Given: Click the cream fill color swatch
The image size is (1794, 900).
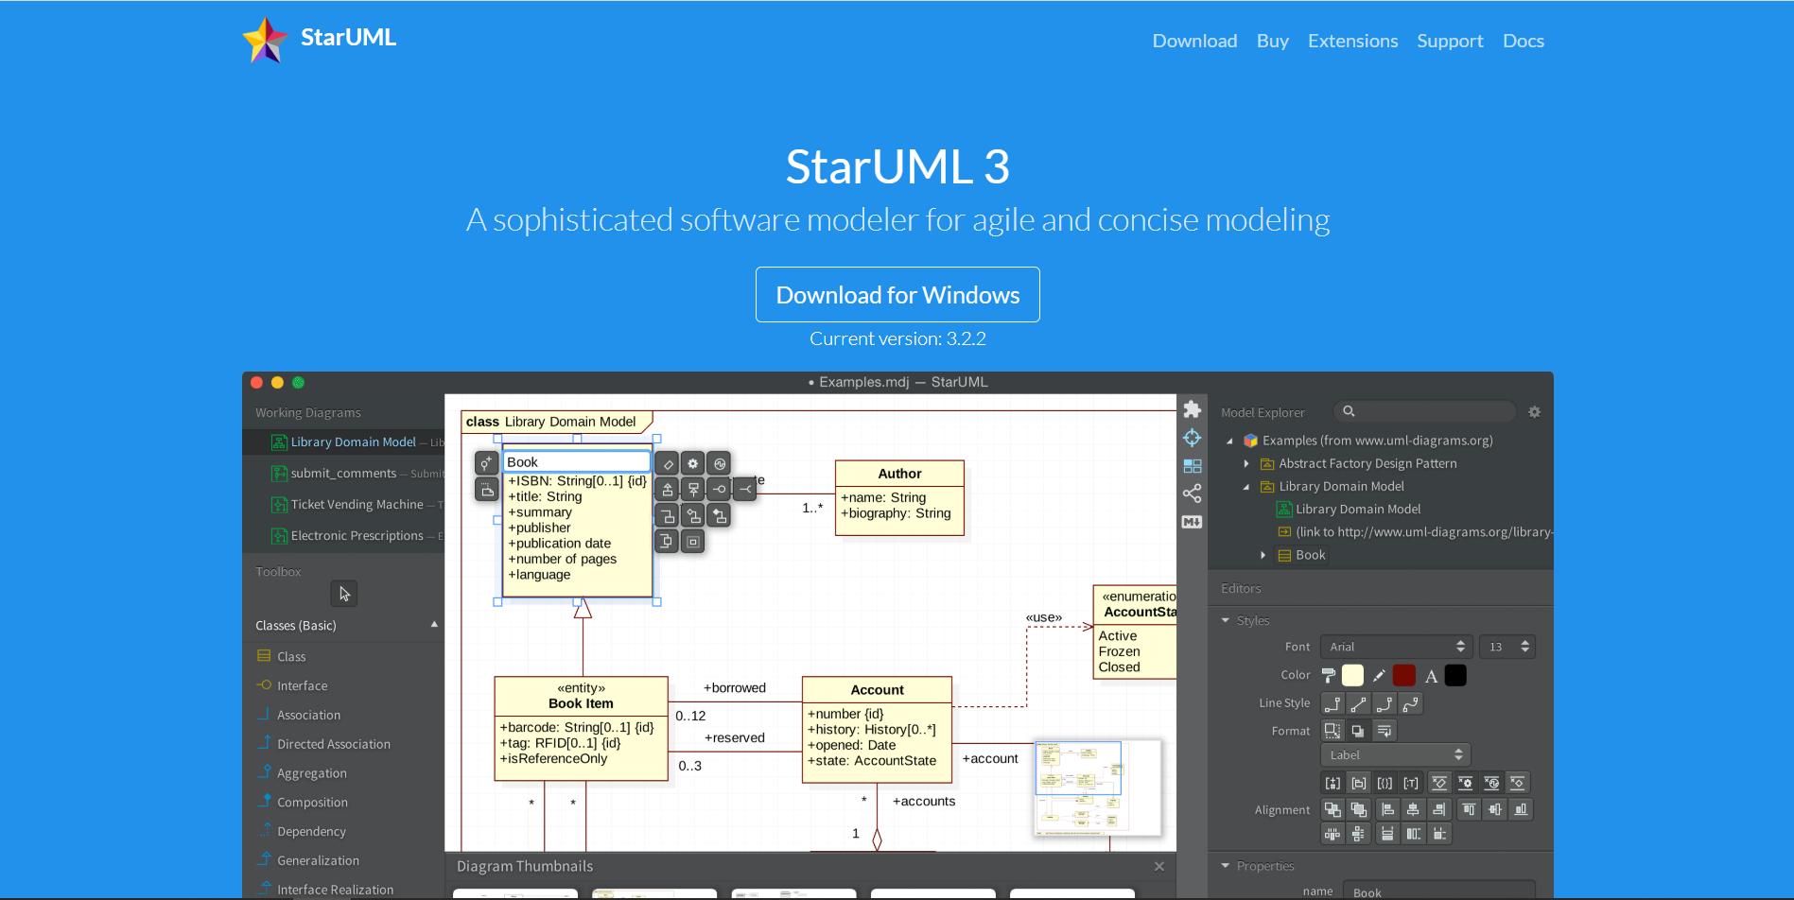Looking at the screenshot, I should tap(1352, 675).
